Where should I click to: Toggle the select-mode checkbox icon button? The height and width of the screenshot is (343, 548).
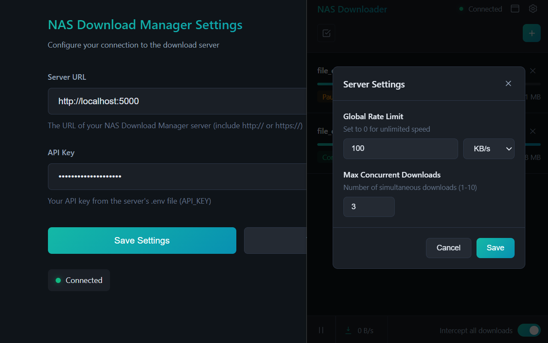[x=326, y=33]
